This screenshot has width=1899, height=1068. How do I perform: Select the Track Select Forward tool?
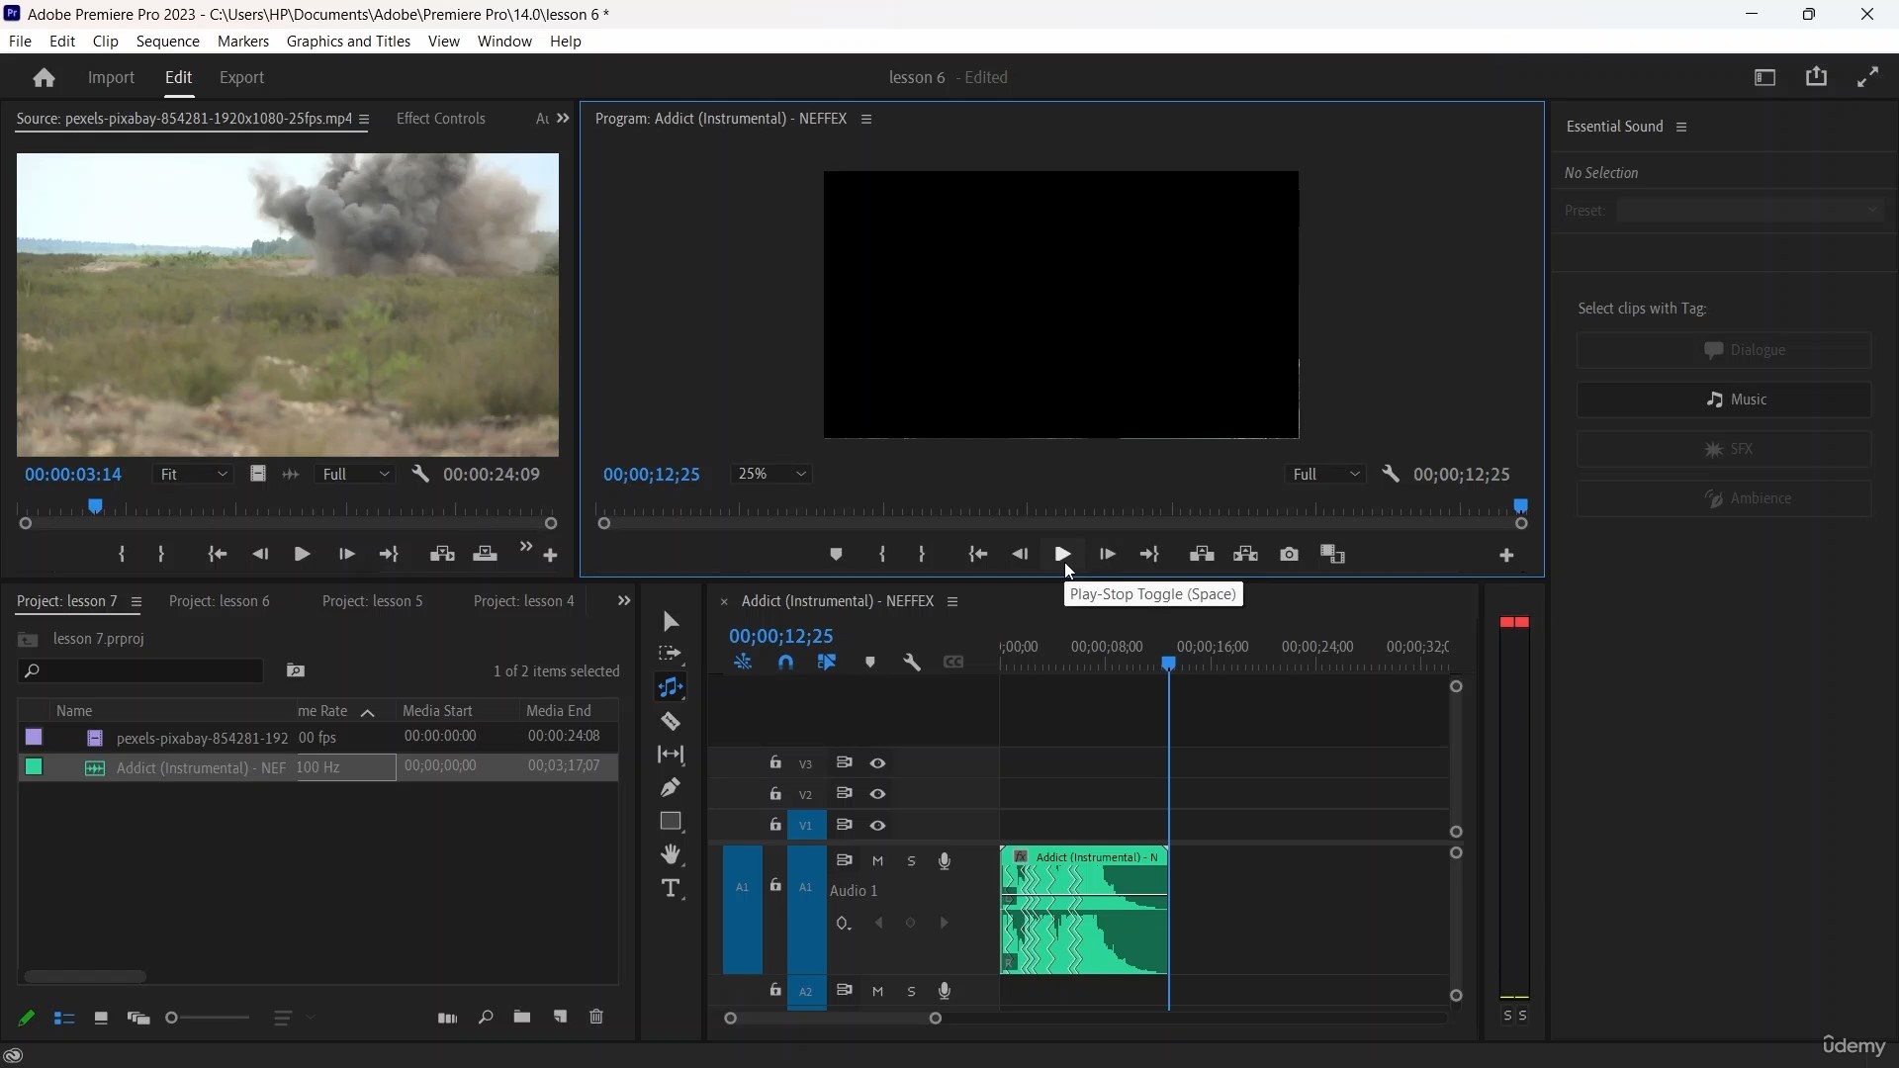click(671, 654)
